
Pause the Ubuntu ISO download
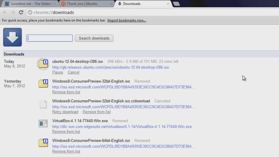(58, 72)
